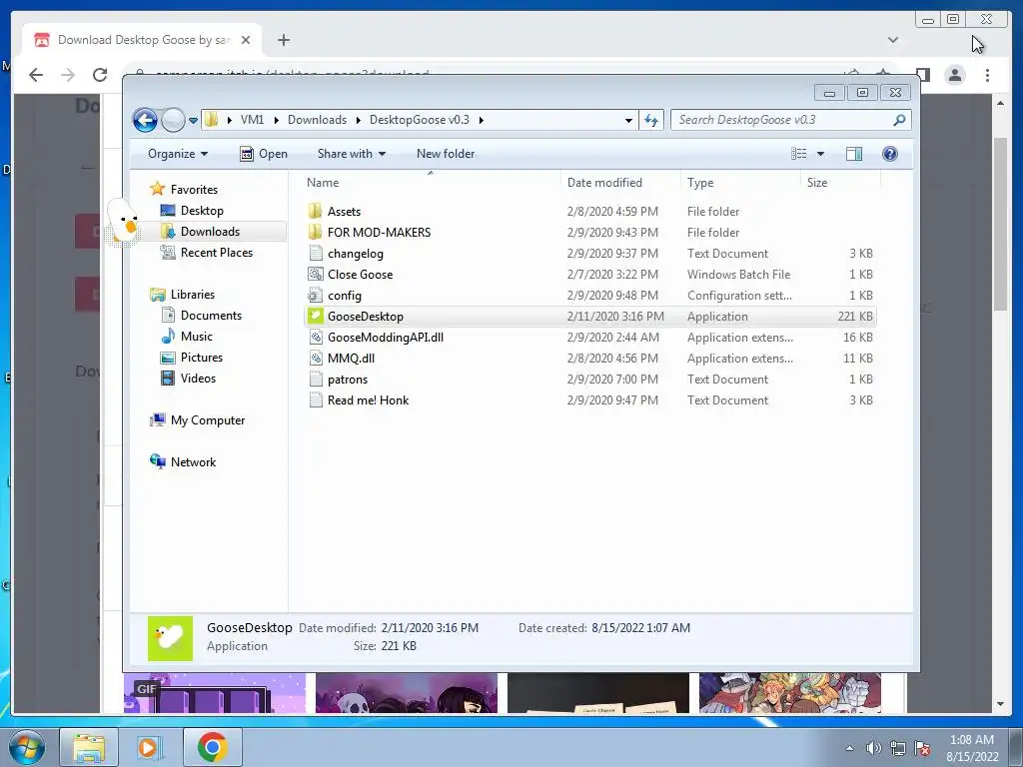Click the search magnifier icon
1023x767 pixels.
click(900, 120)
